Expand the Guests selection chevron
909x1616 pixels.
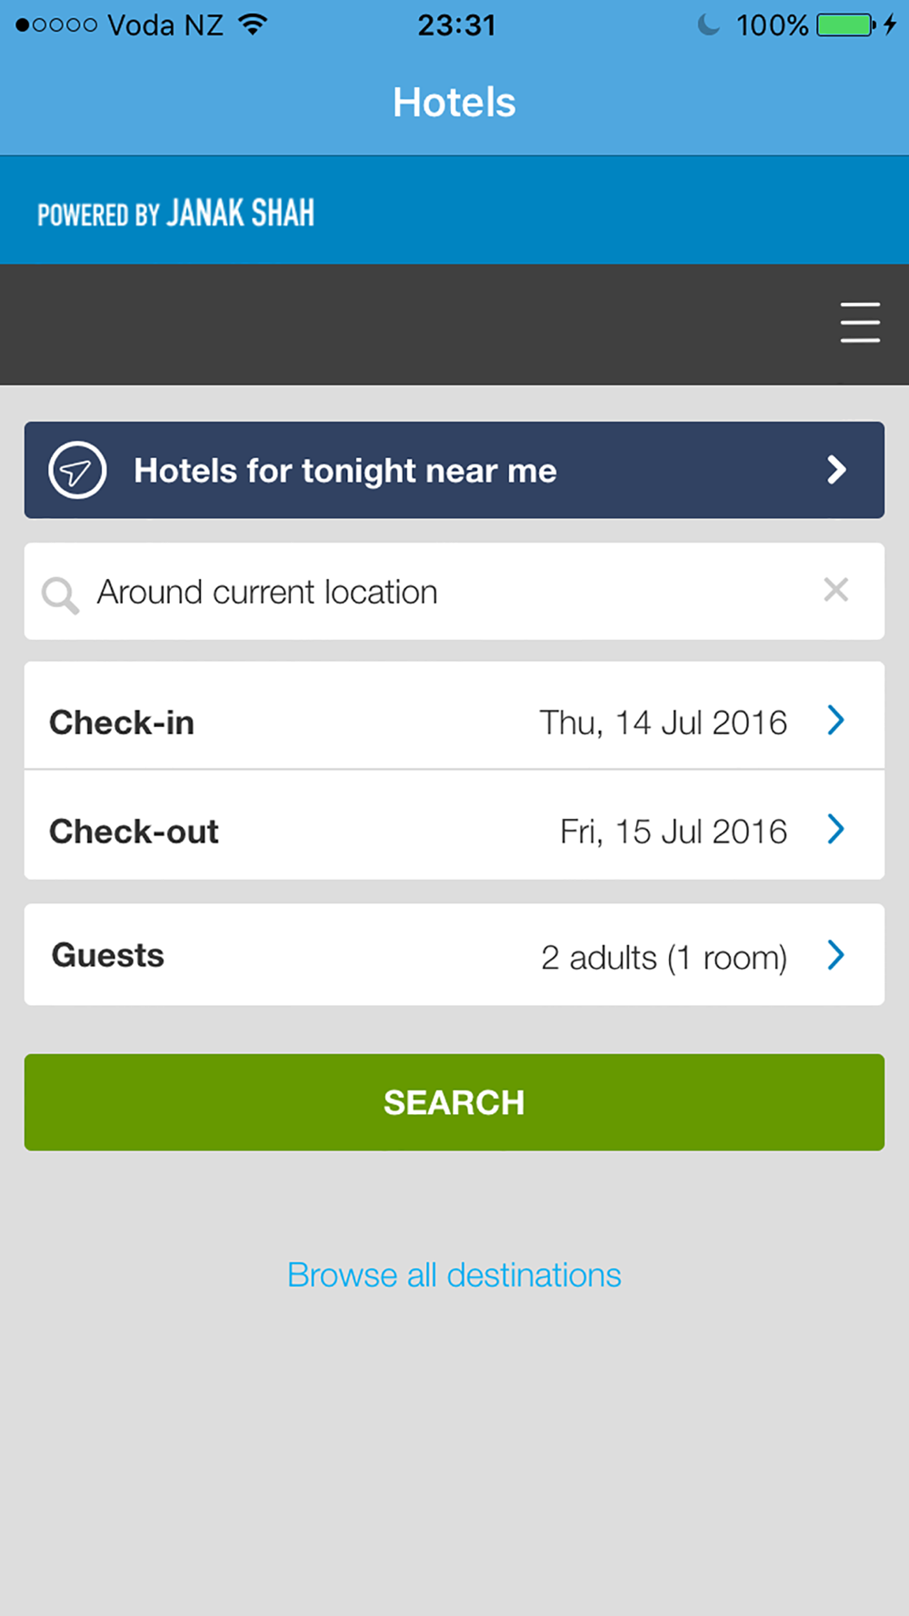(836, 954)
